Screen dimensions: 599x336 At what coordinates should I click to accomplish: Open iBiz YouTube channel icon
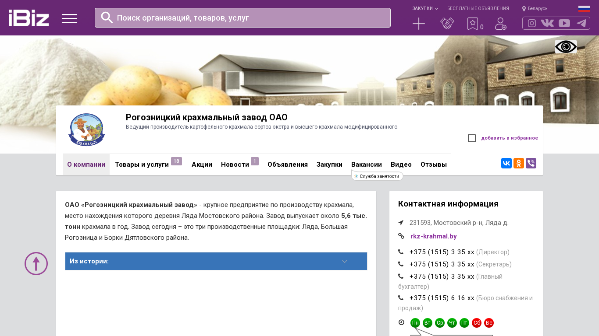564,23
